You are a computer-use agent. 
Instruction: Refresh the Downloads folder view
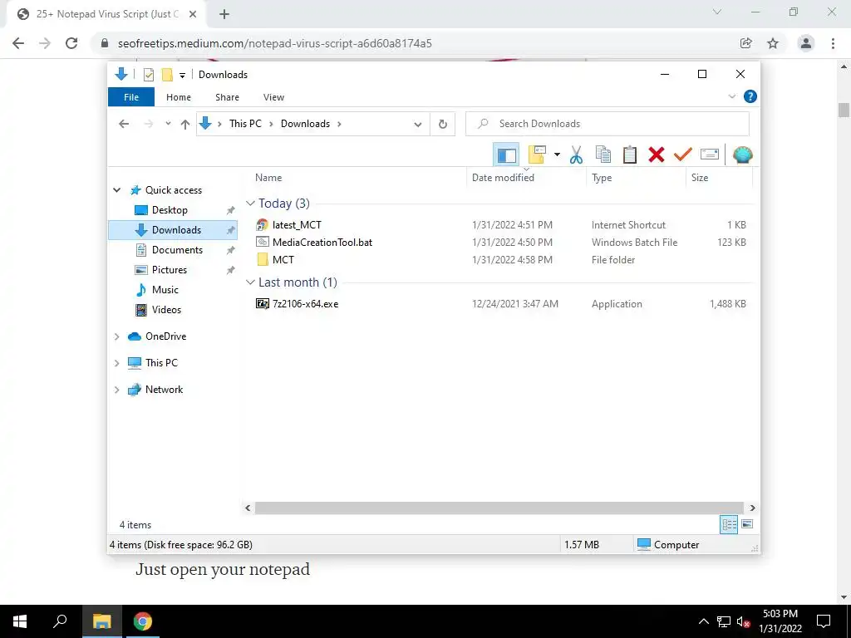tap(442, 125)
